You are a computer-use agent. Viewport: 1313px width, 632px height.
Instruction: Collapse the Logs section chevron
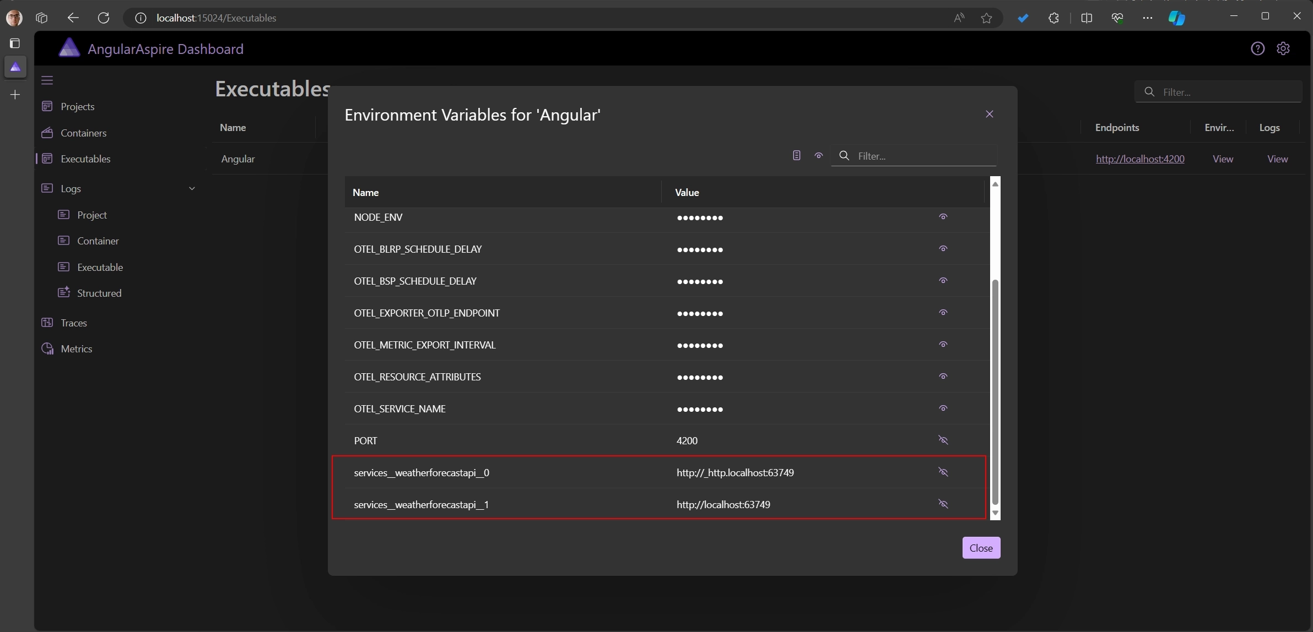click(x=192, y=189)
